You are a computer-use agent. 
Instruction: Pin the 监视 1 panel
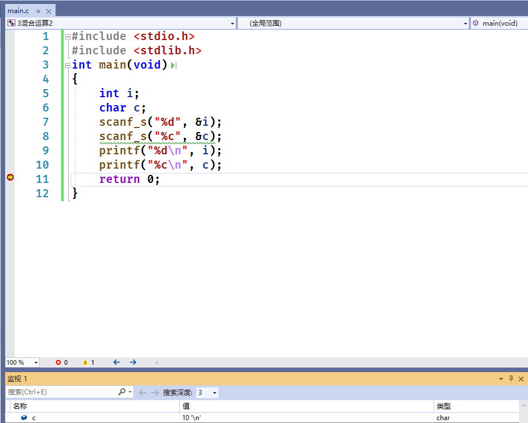[x=511, y=378]
